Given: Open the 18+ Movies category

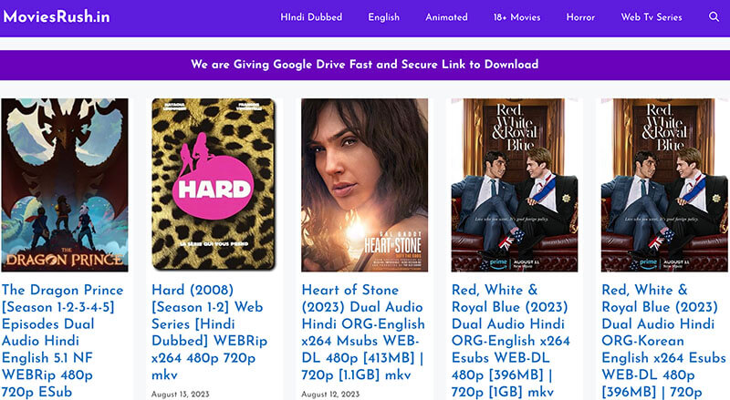Looking at the screenshot, I should point(516,17).
